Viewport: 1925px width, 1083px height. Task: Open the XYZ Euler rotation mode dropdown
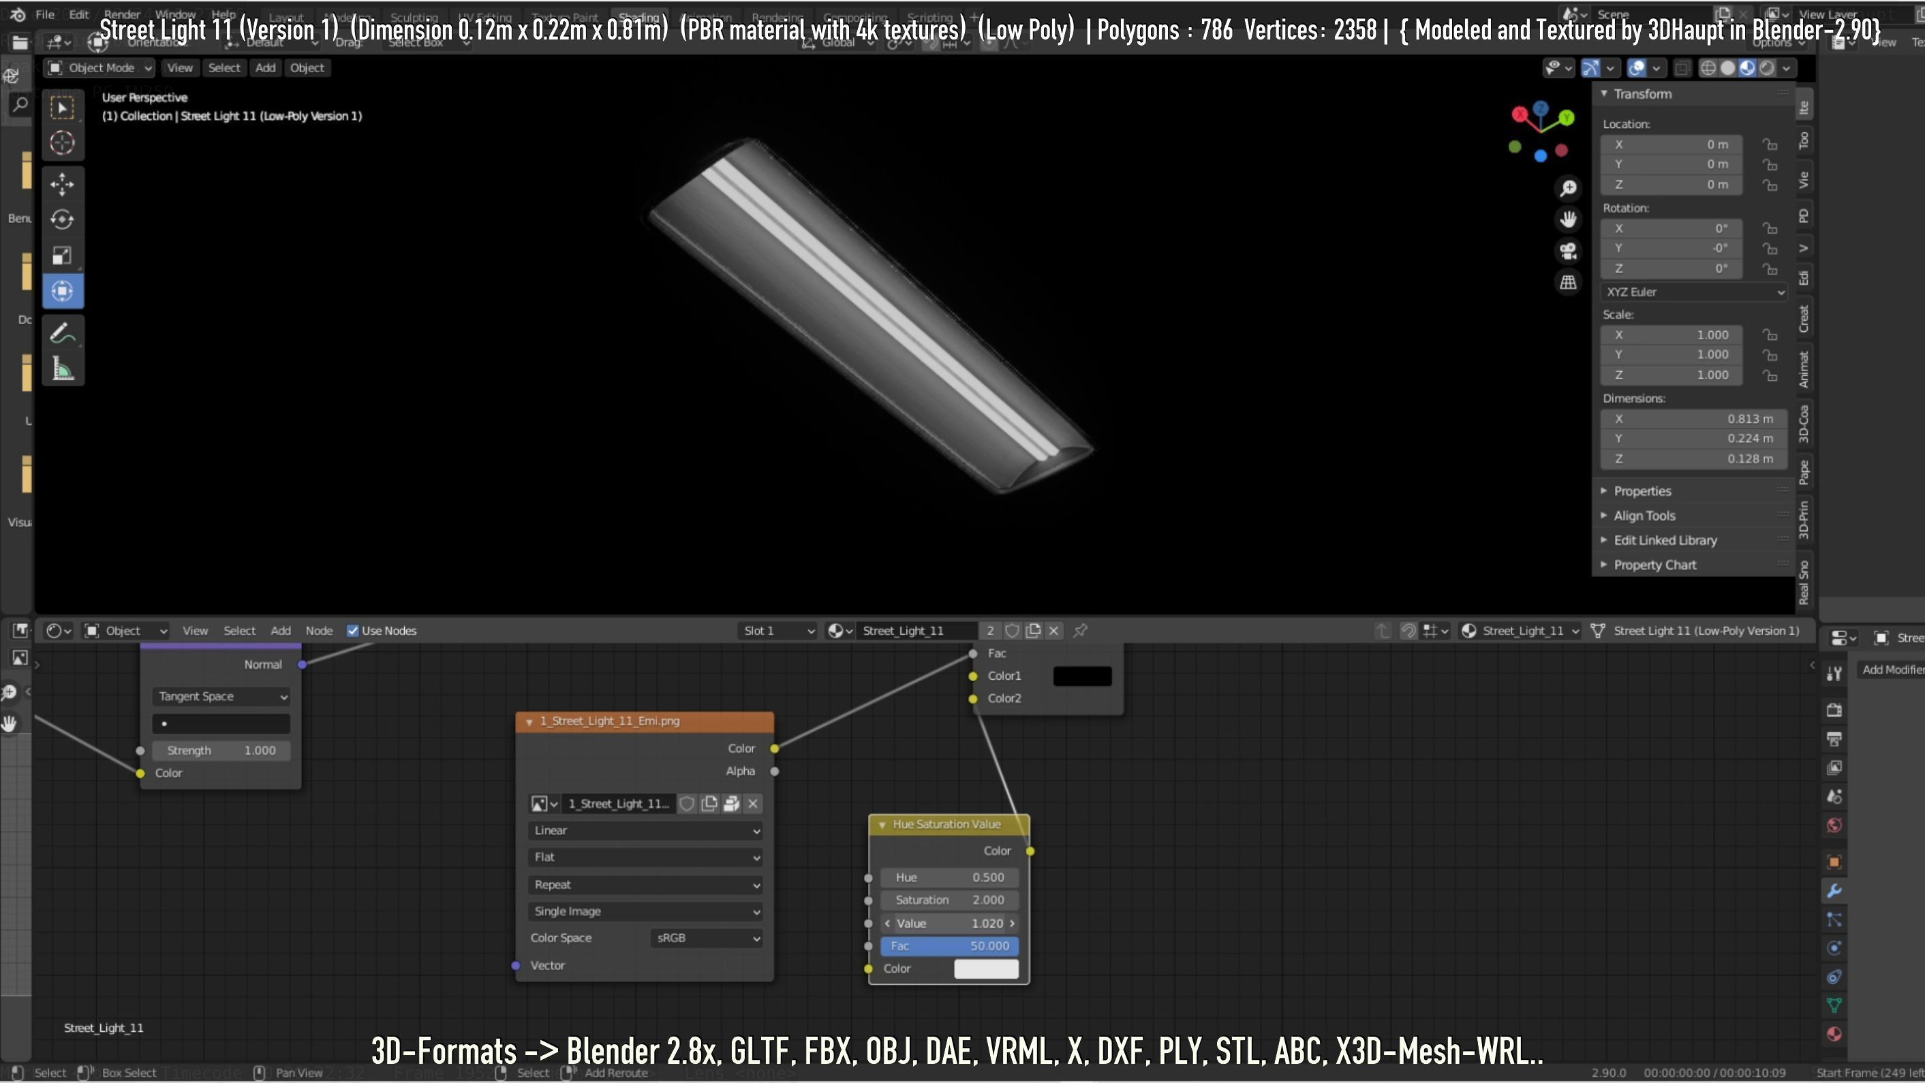[x=1694, y=292]
